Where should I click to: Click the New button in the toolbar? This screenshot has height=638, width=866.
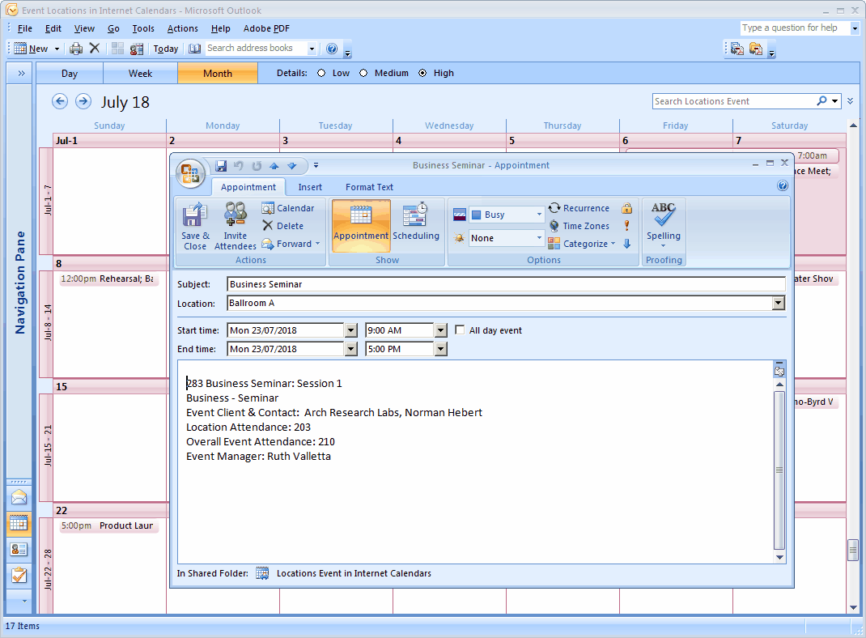(x=32, y=49)
